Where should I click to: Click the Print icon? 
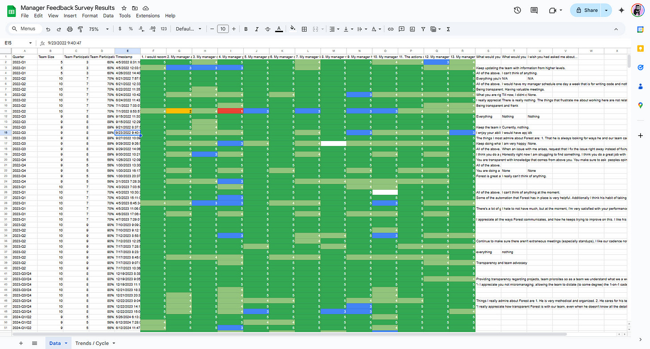70,29
